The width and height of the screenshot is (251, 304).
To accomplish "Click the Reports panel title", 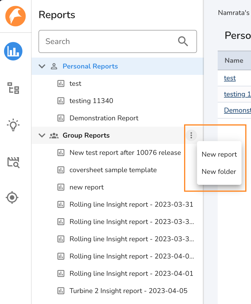I will (x=57, y=15).
